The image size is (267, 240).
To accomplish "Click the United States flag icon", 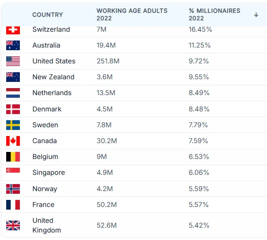I will pyautogui.click(x=13, y=61).
